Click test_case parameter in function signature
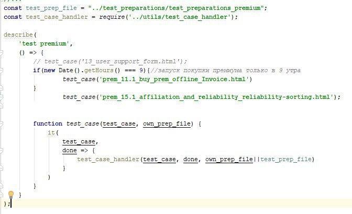This screenshot has height=214, width=352. 119,123
